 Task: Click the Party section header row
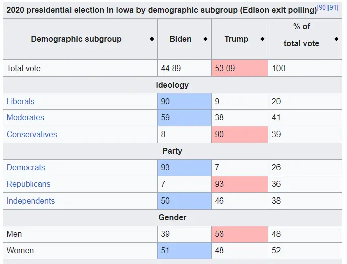172,151
